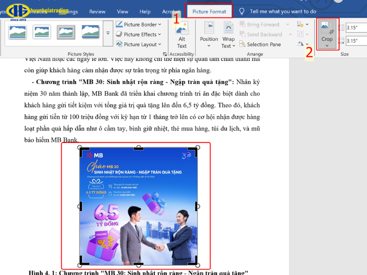The image size is (367, 275).
Task: Switch to the Review tab
Action: 97,11
